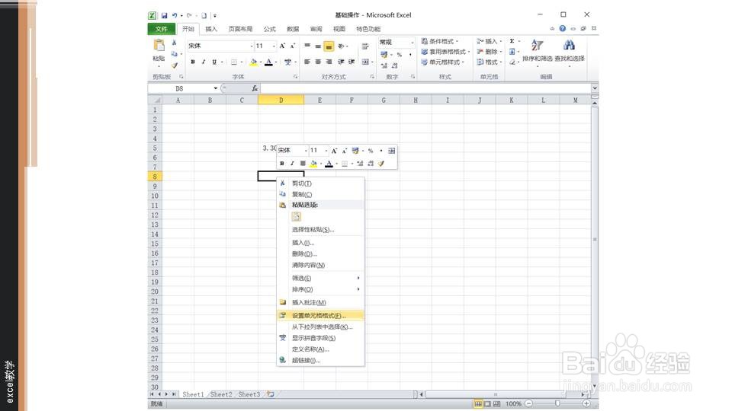Click Merge and Center icon in mini toolbar
The width and height of the screenshot is (732, 411).
point(392,151)
